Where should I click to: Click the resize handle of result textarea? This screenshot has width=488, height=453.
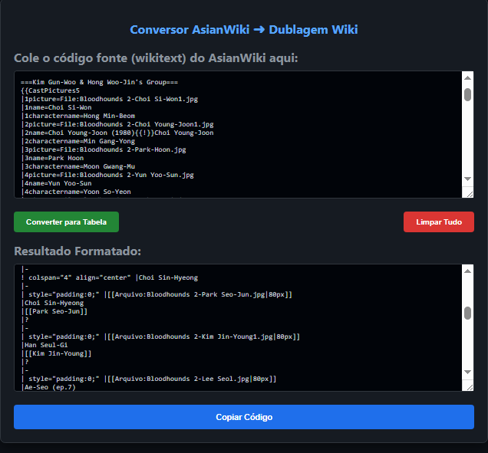click(x=470, y=387)
